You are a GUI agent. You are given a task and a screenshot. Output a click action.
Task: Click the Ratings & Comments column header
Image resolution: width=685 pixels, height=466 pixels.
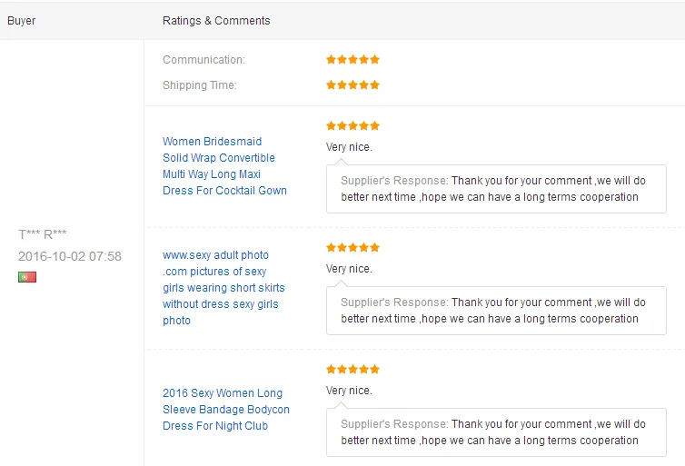pyautogui.click(x=216, y=21)
